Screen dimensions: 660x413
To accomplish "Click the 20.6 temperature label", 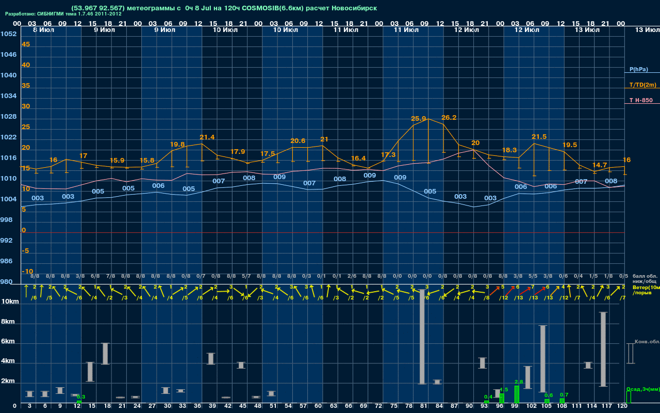I will pos(298,141).
